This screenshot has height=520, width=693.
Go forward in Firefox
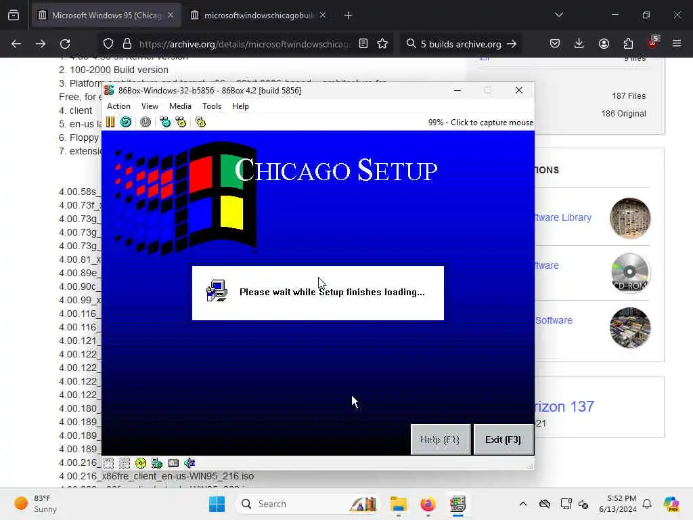tap(41, 44)
